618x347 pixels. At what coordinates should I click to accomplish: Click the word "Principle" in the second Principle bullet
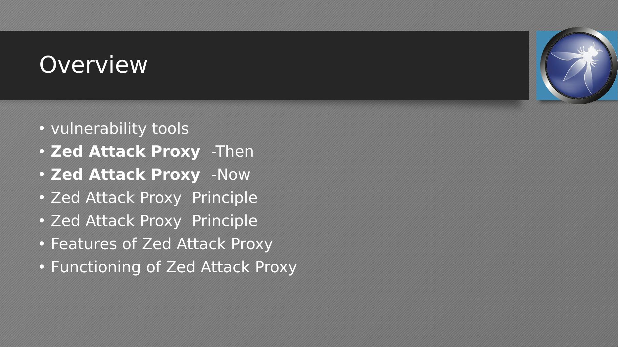224,221
